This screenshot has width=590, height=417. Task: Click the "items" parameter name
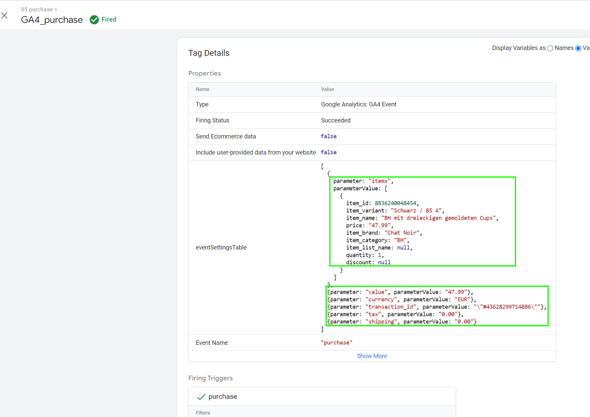379,181
